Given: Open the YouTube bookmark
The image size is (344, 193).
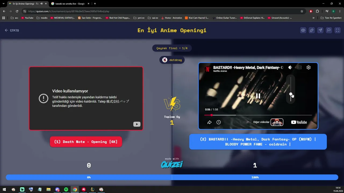Looking at the screenshot, I should click(27, 18).
